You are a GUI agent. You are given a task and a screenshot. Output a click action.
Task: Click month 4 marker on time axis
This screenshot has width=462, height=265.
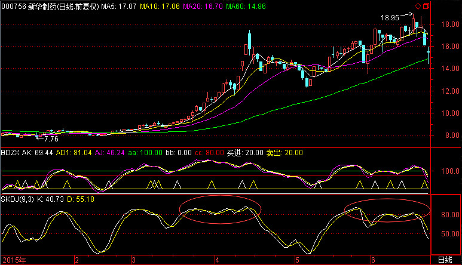click(x=217, y=260)
